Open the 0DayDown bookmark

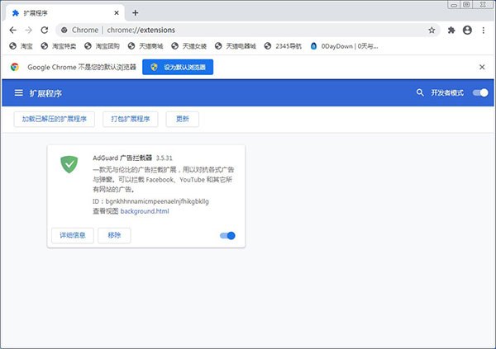coord(344,46)
